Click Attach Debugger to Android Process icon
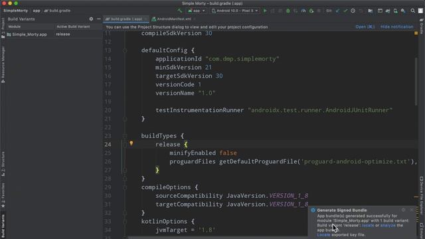The image size is (425, 239). coord(311,11)
